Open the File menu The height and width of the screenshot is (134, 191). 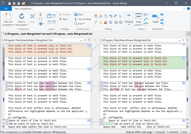pyautogui.click(x=6, y=9)
